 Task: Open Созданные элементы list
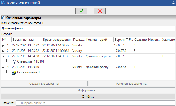(44, 84)
